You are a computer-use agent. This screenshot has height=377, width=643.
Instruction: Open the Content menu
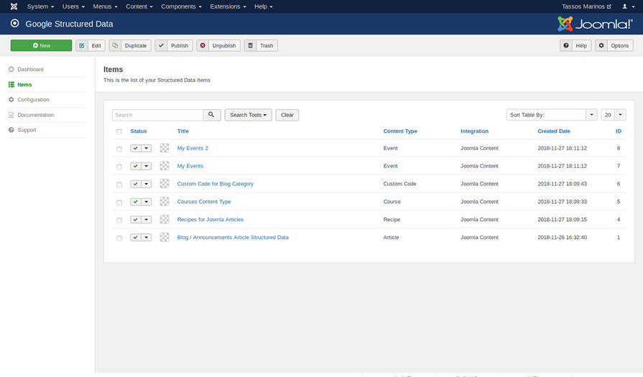(x=139, y=6)
